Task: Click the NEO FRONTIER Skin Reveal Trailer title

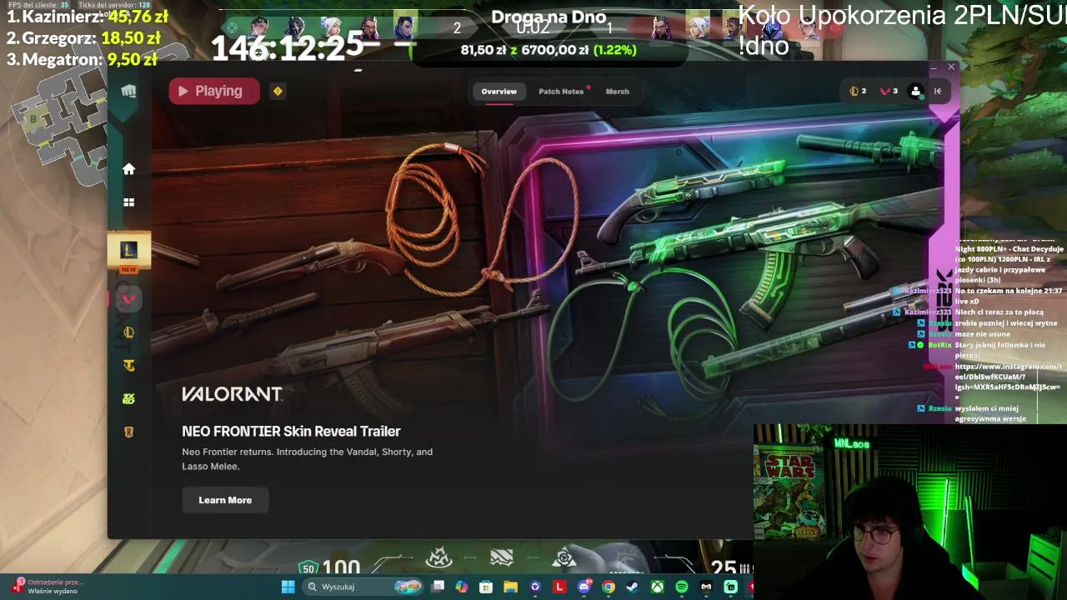Action: (x=291, y=431)
